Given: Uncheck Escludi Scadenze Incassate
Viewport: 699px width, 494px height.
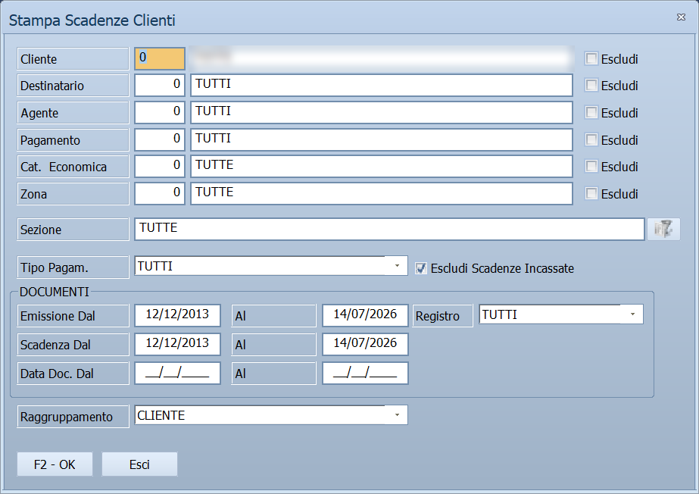Looking at the screenshot, I should (420, 268).
